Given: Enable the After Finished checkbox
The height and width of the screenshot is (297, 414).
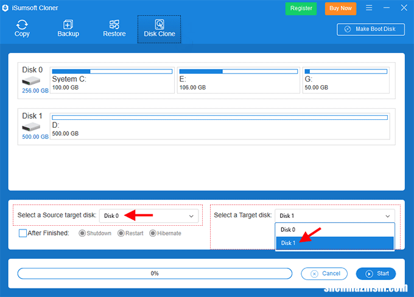Looking at the screenshot, I should [x=23, y=233].
